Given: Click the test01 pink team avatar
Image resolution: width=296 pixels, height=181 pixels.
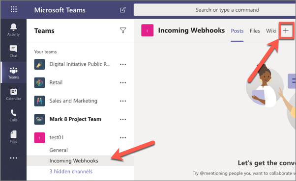Looking at the screenshot, I should pos(39,138).
